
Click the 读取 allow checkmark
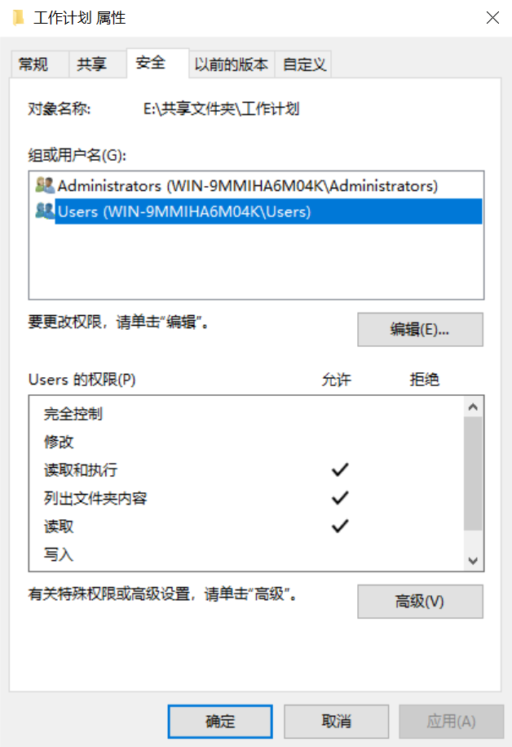340,526
